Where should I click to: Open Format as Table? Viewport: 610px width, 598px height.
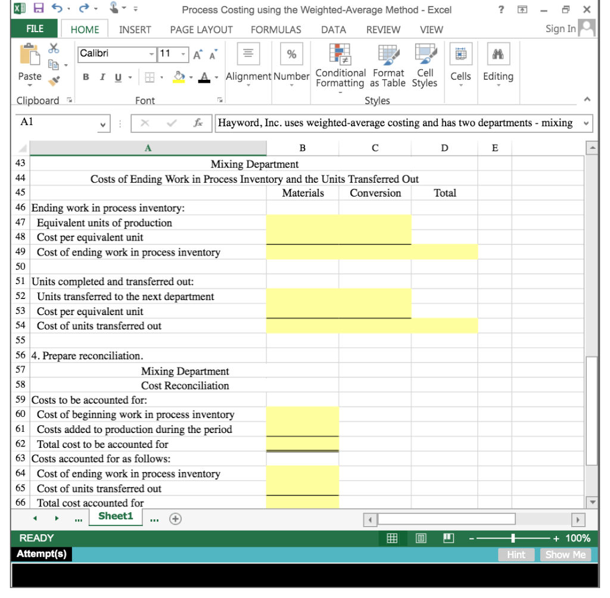388,66
